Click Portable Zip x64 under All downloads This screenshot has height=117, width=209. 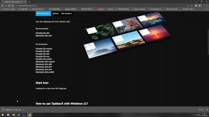pyautogui.click(x=42, y=54)
